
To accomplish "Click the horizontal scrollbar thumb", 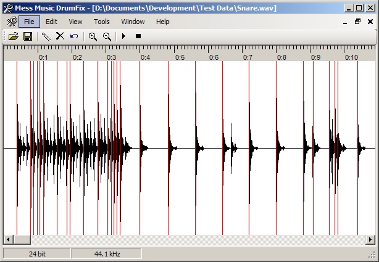I will click(22, 240).
